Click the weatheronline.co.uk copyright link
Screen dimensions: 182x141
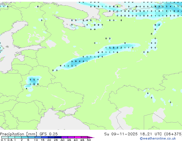(158, 138)
